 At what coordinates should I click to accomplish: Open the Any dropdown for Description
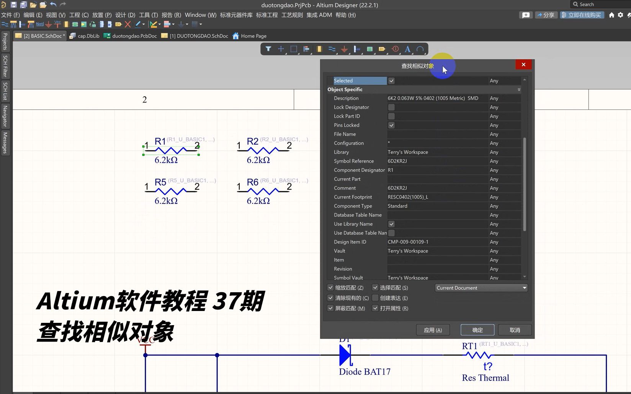click(505, 98)
